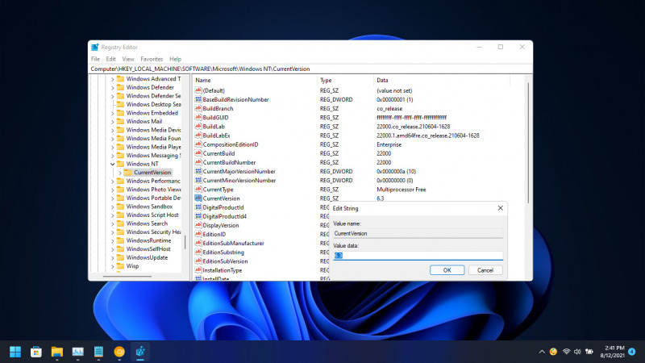Select the CurrentBuildNumber value row
Image resolution: width=645 pixels, height=363 pixels.
[x=229, y=162]
